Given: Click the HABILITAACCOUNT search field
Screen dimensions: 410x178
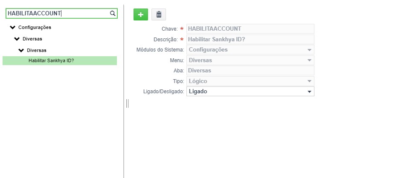Looking at the screenshot, I should (62, 13).
